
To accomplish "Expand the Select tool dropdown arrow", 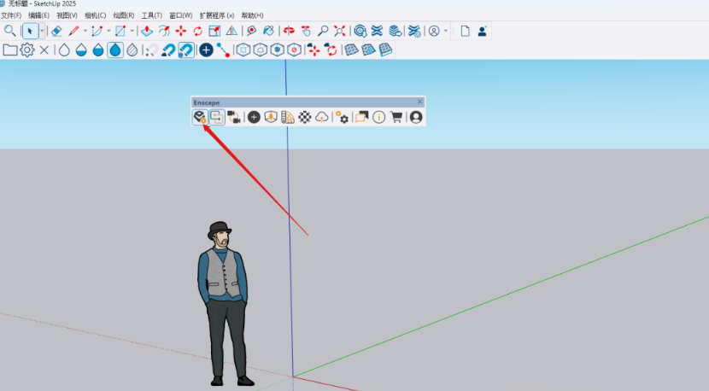I will 40,31.
